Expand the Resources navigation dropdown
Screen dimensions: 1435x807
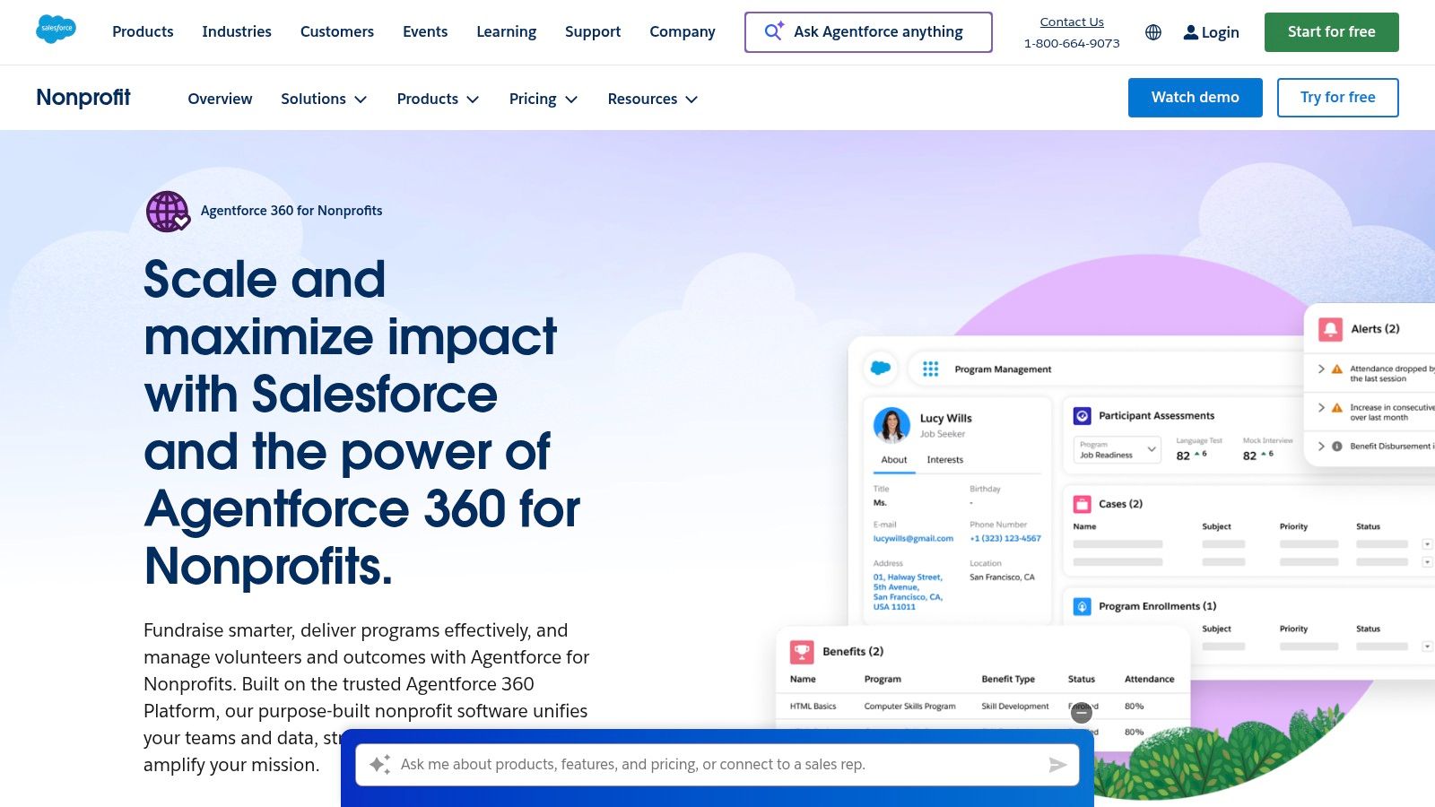[652, 99]
